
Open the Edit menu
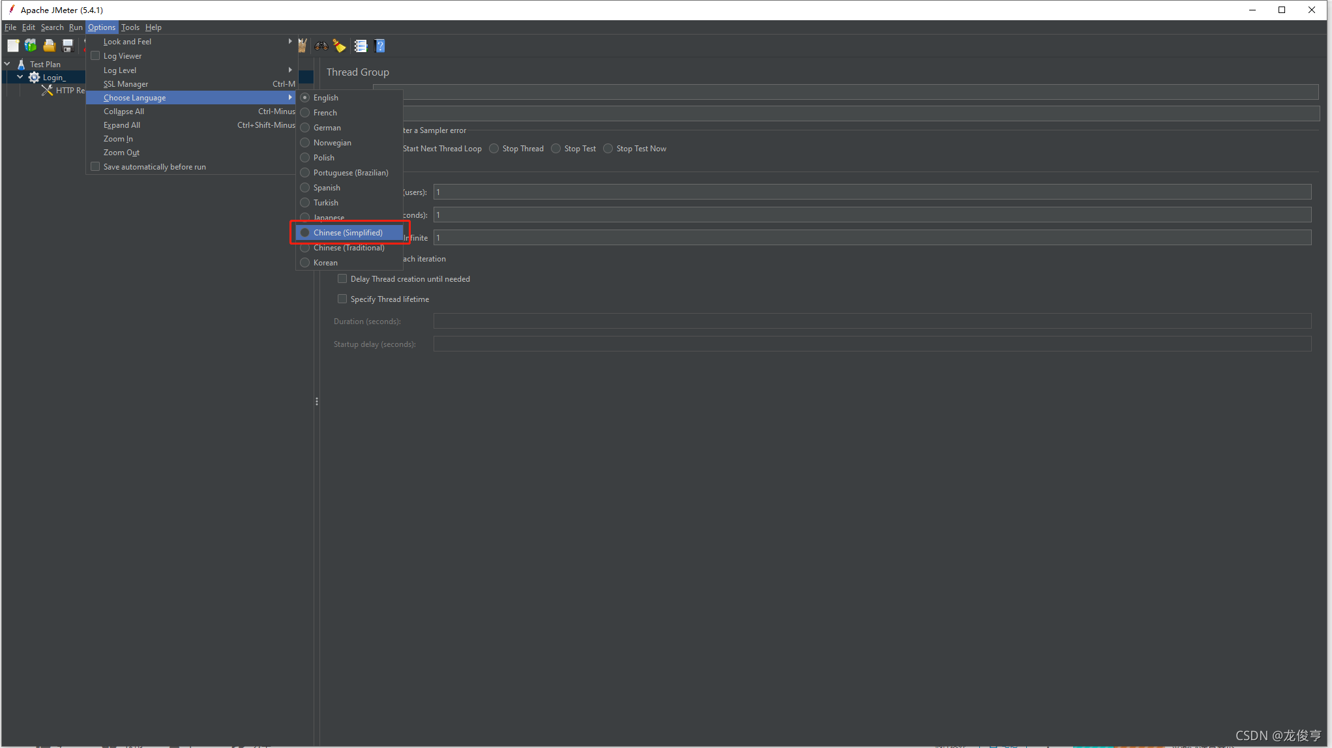29,27
